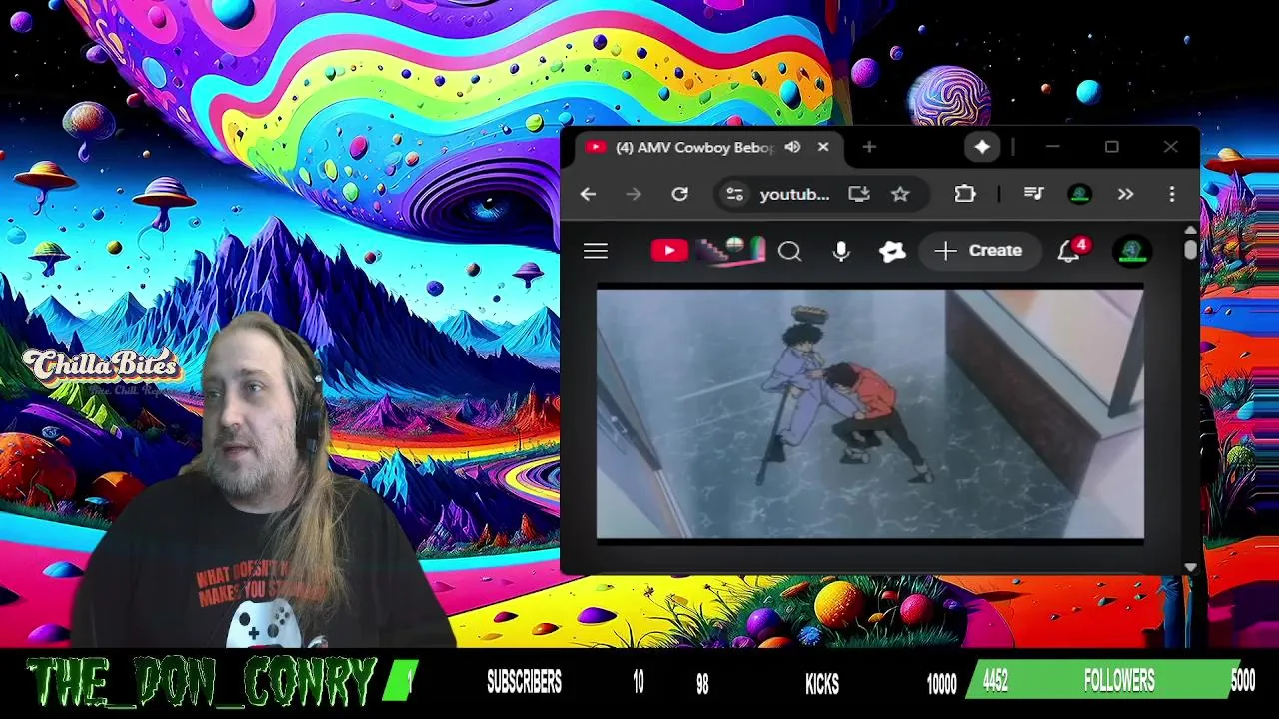Expand hidden toolbar items chevron
This screenshot has height=719, width=1279.
pos(1125,194)
